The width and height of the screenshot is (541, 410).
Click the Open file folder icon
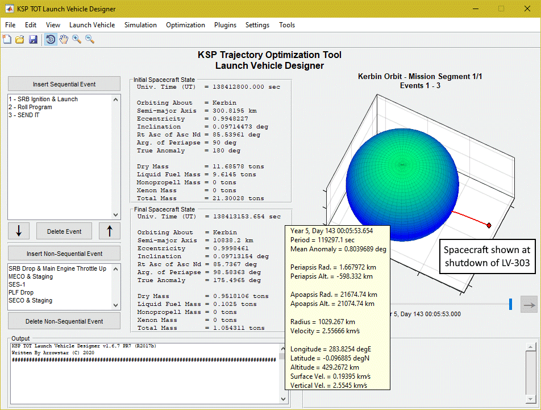(x=20, y=39)
